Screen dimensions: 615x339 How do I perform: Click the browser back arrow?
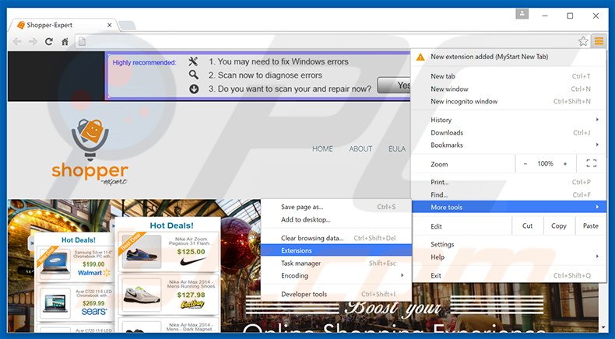point(17,41)
